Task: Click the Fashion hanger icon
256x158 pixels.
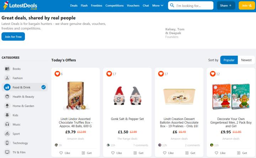Action: tap(7, 78)
